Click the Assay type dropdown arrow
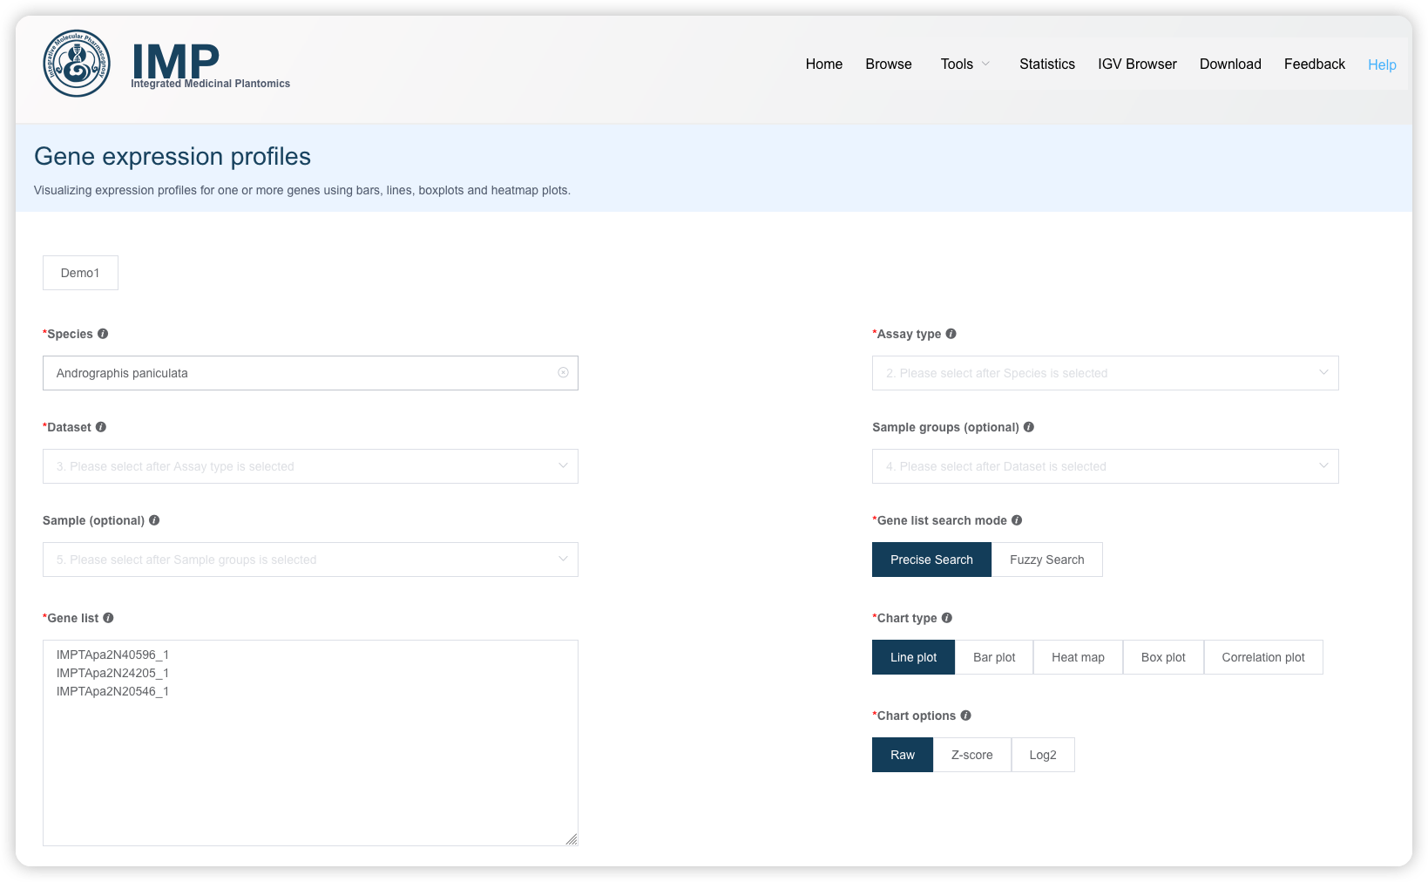Screen dimensions: 1428x882 (x=1323, y=372)
